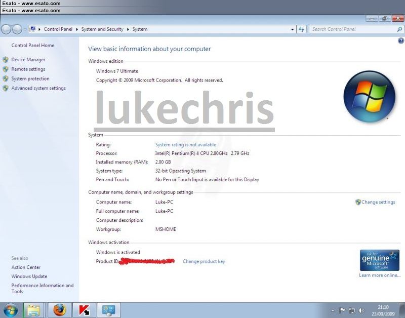
Task: Open Advanced system settings link
Action: pyautogui.click(x=38, y=88)
